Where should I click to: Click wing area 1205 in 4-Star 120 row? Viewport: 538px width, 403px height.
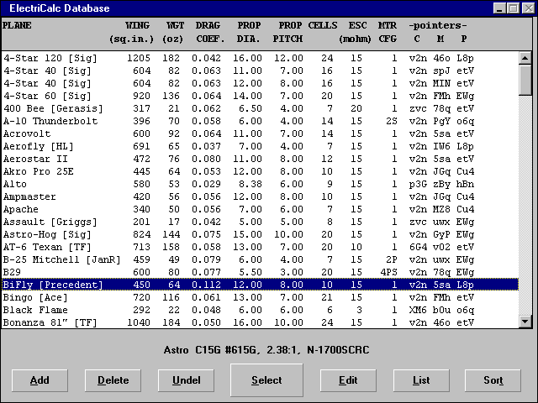coord(139,58)
